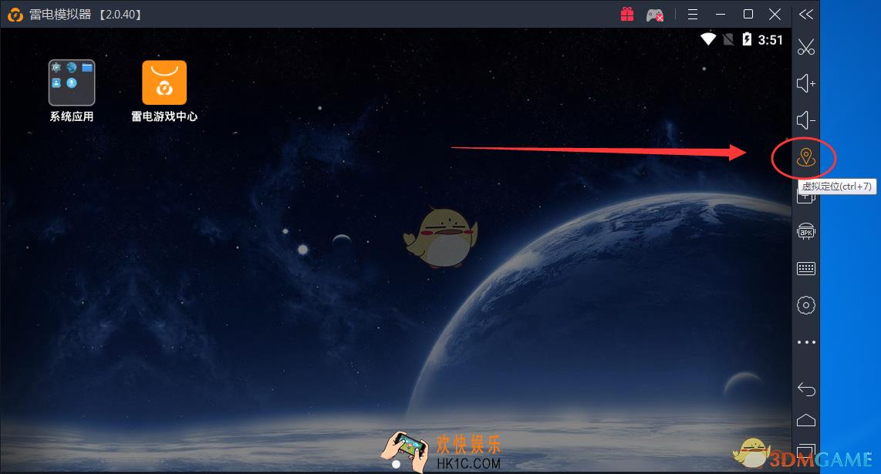Open the virtual location tool in sidebar
Viewport: 881px width, 474px height.
pos(805,158)
